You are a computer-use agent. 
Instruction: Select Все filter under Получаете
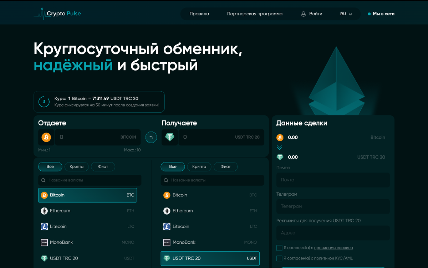173,166
